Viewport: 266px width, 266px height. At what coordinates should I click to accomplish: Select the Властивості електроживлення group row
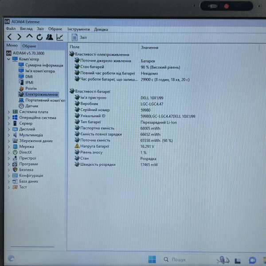[99, 55]
